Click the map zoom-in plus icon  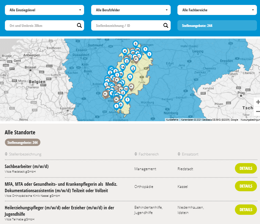click(x=258, y=101)
